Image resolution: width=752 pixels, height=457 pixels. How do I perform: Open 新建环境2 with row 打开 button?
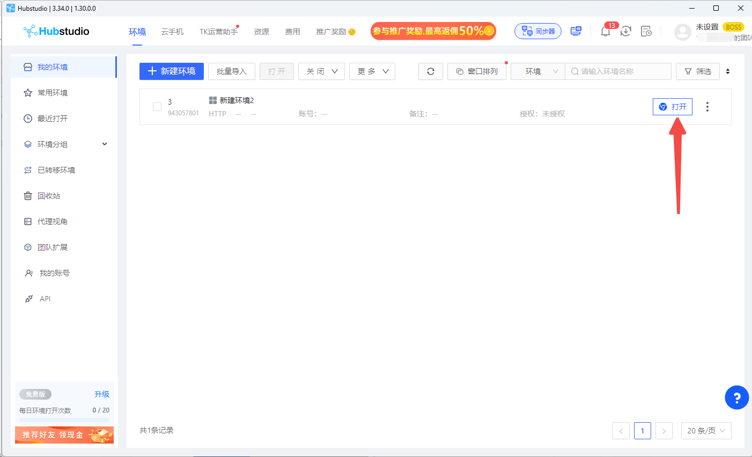(673, 107)
